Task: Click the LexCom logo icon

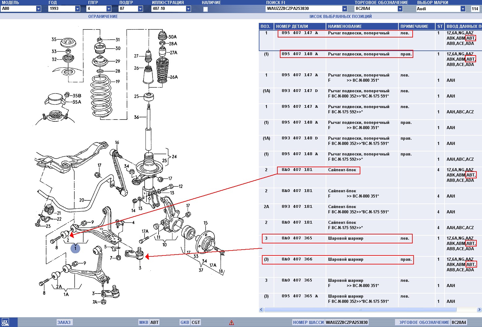Action: click(5, 322)
